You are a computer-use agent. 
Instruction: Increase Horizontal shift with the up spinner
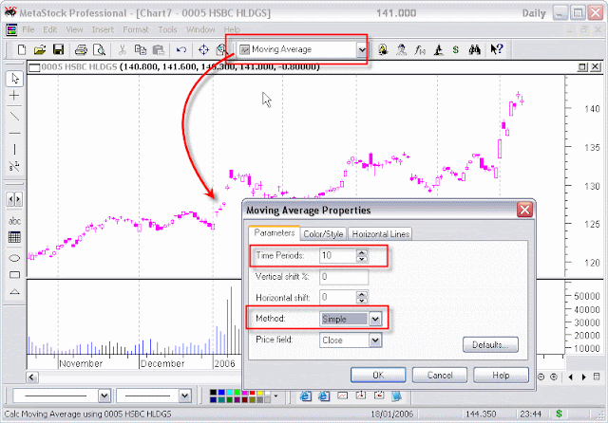pyautogui.click(x=362, y=295)
